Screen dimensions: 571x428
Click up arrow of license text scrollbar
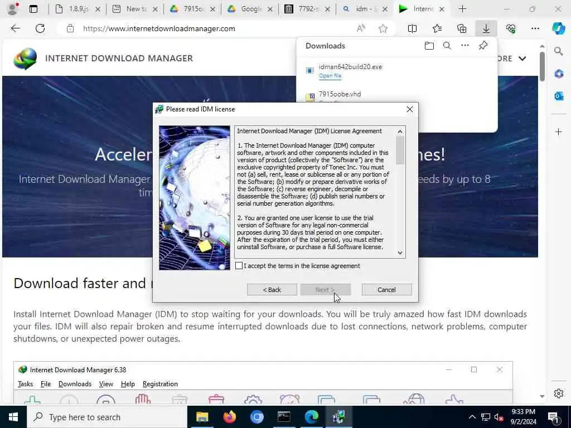[x=400, y=132]
